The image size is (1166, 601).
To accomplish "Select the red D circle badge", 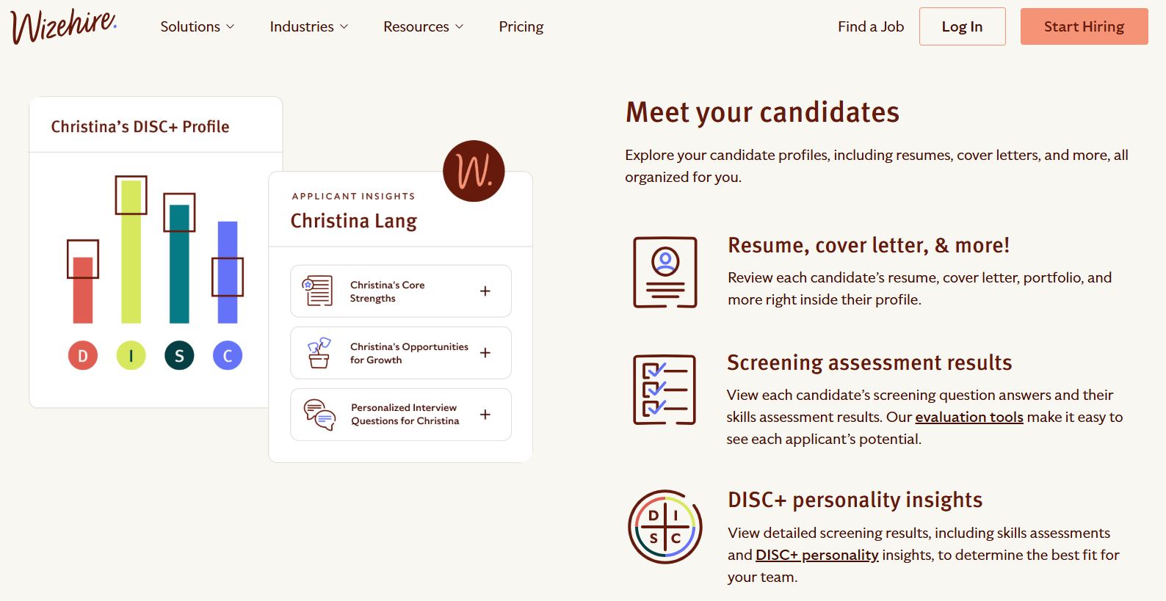I will click(83, 356).
